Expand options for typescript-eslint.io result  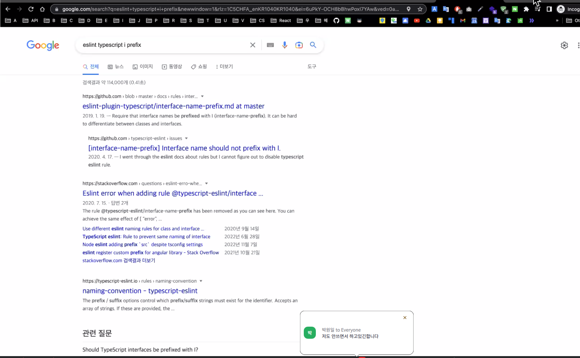(201, 281)
